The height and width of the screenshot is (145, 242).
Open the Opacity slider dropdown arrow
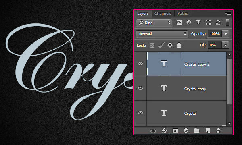[225, 34]
